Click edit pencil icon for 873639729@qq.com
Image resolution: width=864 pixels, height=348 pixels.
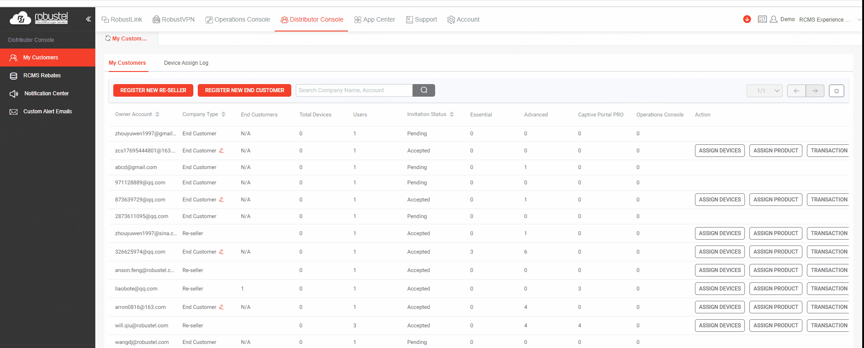tap(221, 200)
